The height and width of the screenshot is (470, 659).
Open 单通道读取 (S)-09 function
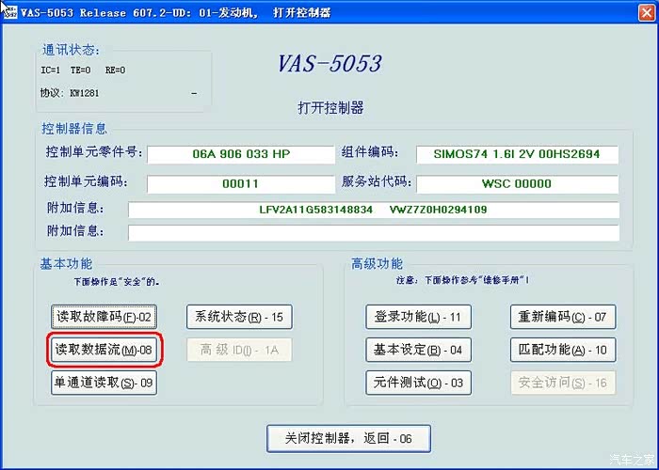tap(104, 383)
